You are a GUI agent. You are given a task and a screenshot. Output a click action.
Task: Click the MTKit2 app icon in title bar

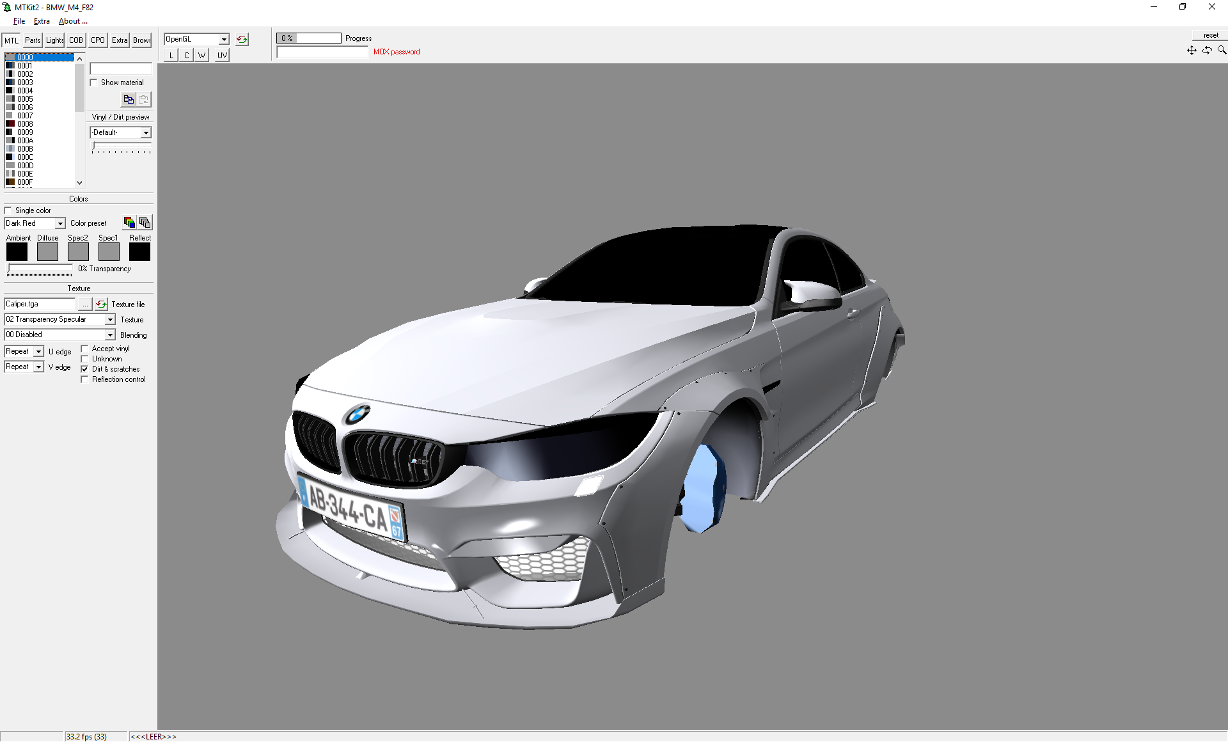click(x=7, y=7)
